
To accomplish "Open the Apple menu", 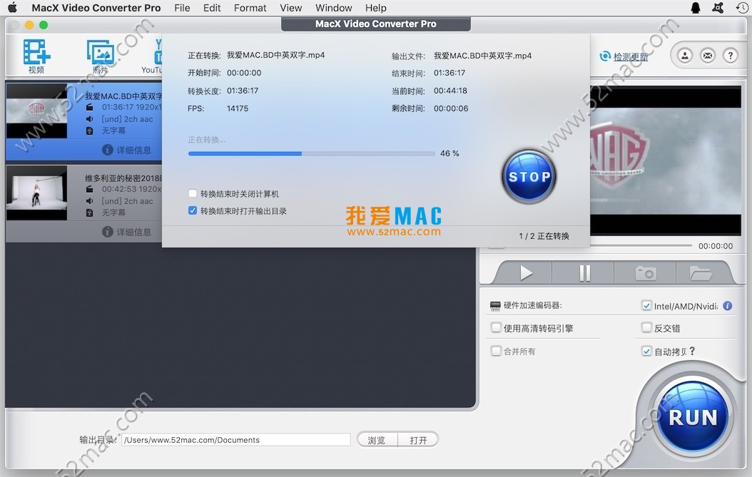I will tap(12, 8).
